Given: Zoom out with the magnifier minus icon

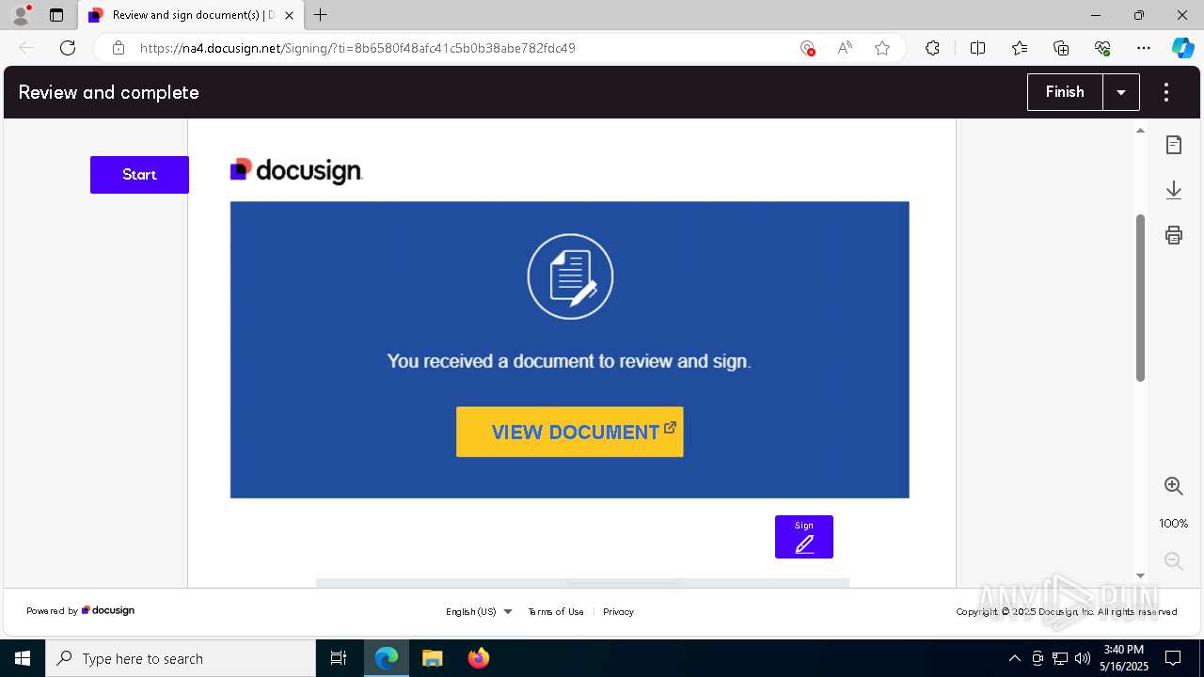Looking at the screenshot, I should [1173, 561].
